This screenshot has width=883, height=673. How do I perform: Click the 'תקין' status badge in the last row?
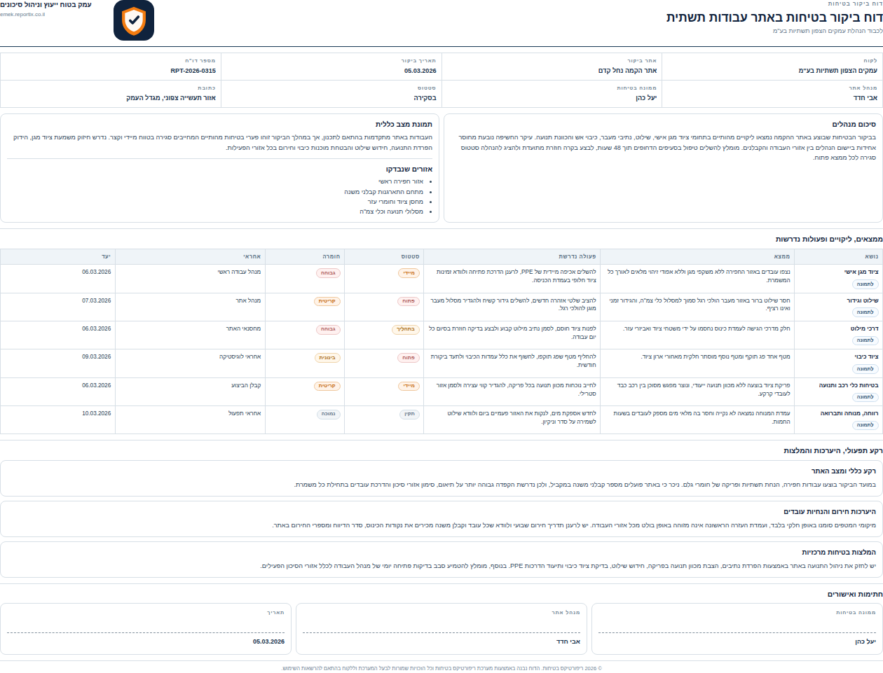tap(409, 414)
